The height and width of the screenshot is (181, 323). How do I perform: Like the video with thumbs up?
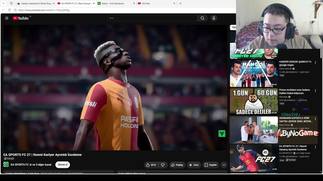coord(151,165)
